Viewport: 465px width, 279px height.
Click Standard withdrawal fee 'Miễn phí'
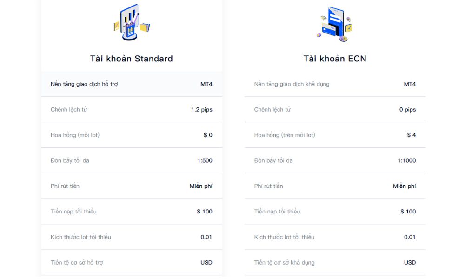pos(201,186)
